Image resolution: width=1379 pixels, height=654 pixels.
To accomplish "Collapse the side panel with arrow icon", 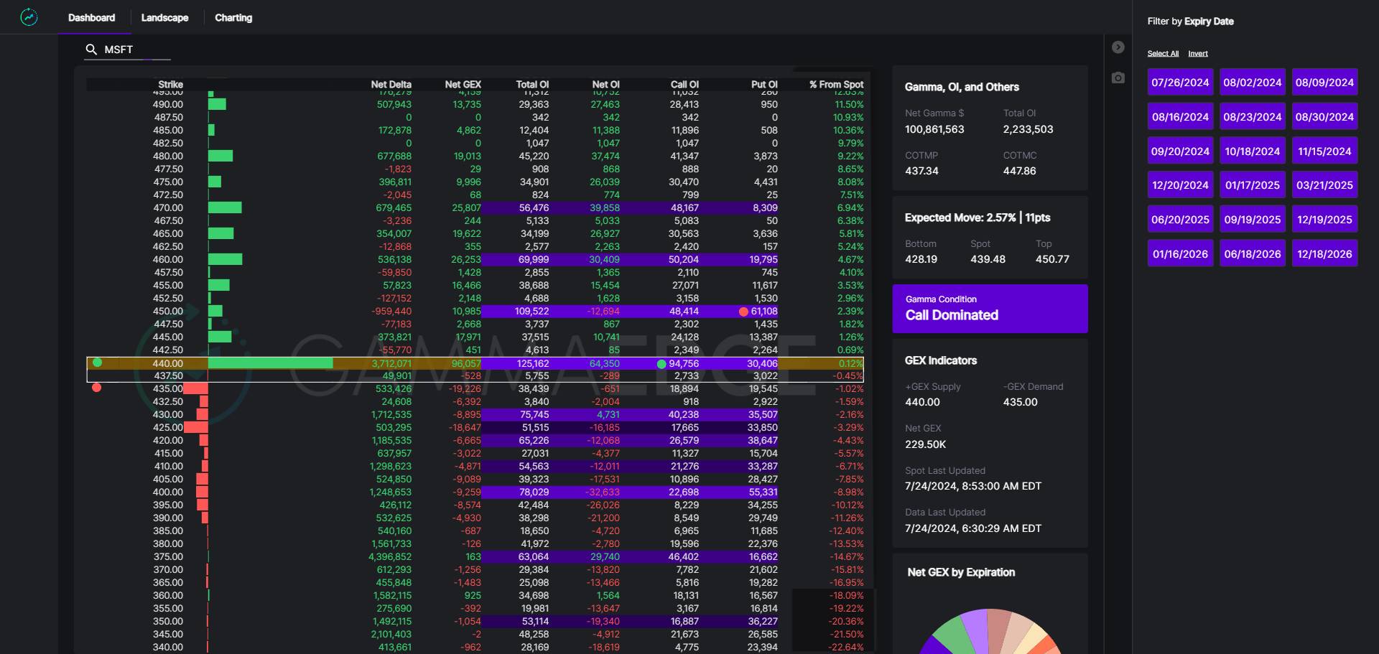I will (x=1118, y=47).
